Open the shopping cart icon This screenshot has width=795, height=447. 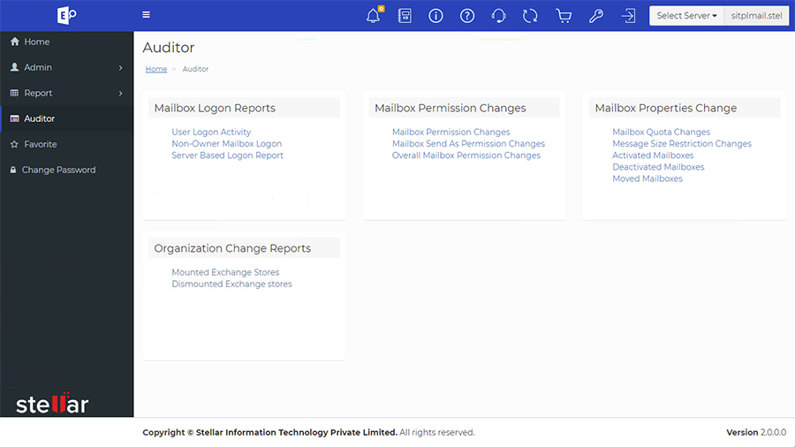pyautogui.click(x=564, y=16)
